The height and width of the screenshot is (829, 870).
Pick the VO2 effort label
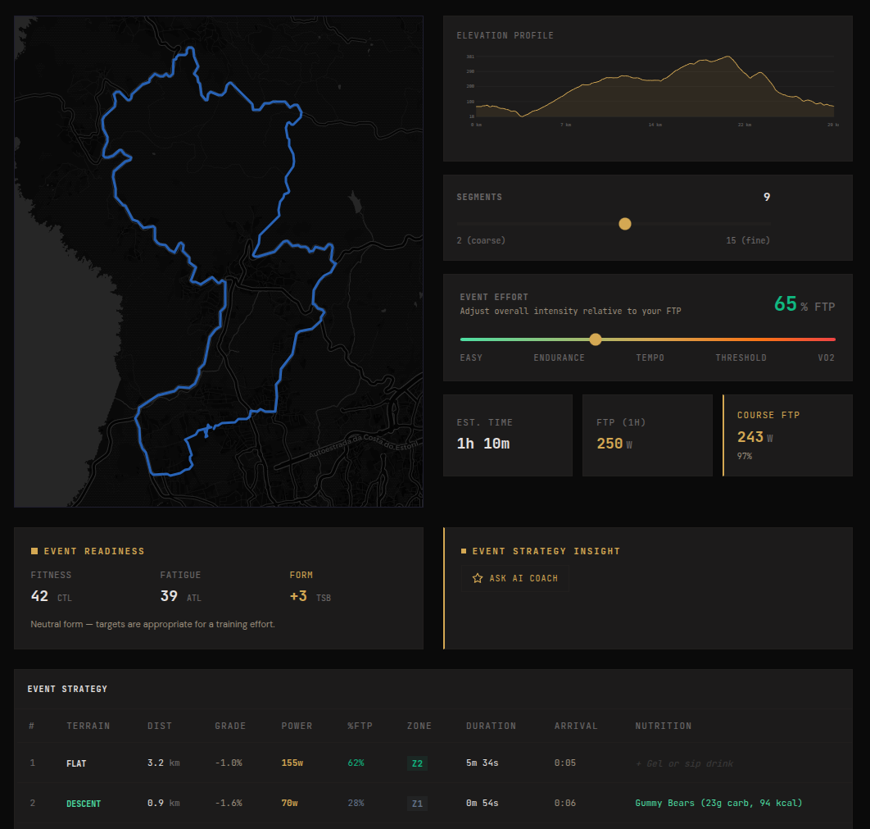point(826,358)
